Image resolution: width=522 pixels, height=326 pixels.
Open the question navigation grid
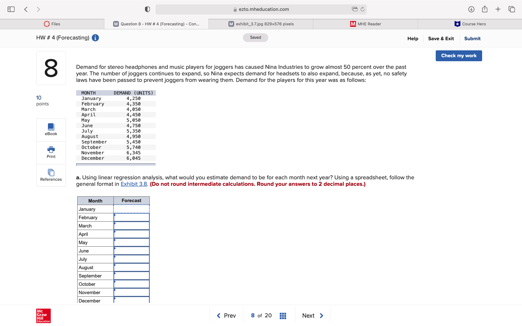283,315
